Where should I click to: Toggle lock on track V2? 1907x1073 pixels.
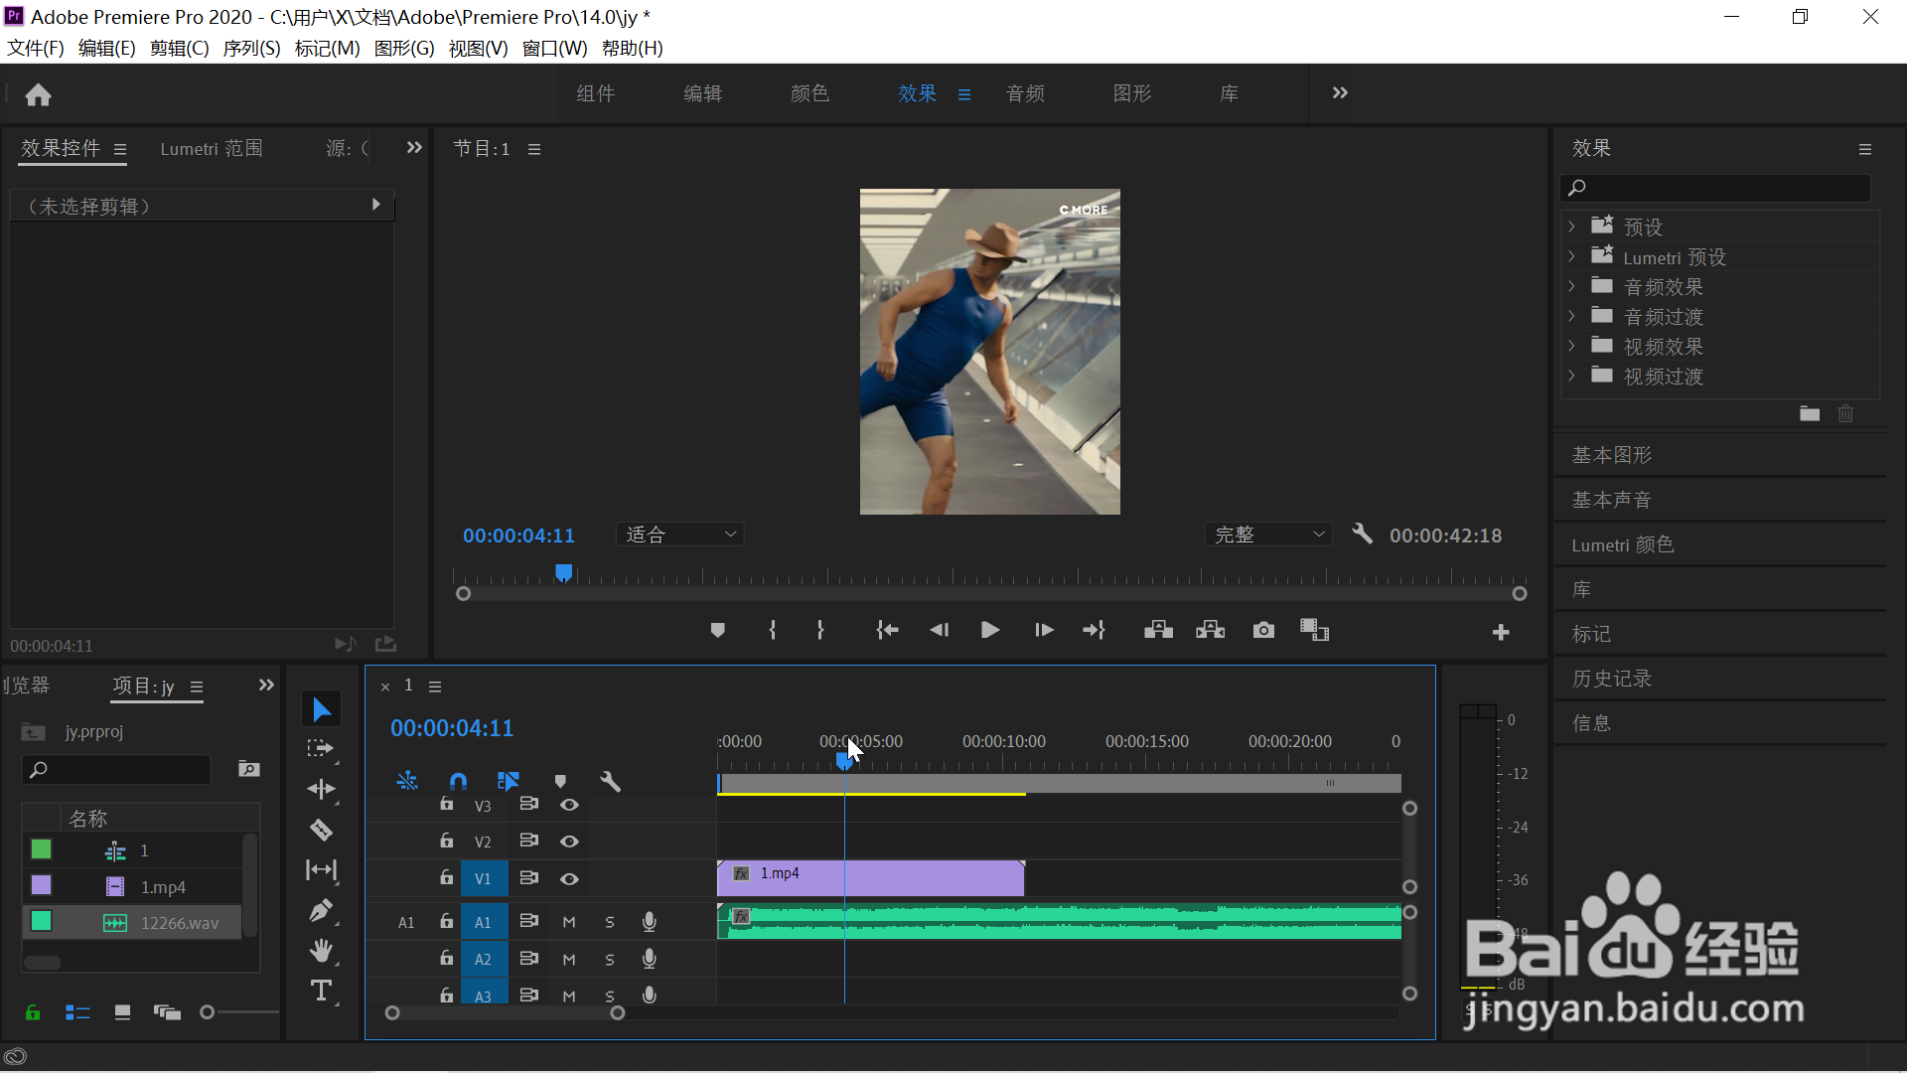447,841
